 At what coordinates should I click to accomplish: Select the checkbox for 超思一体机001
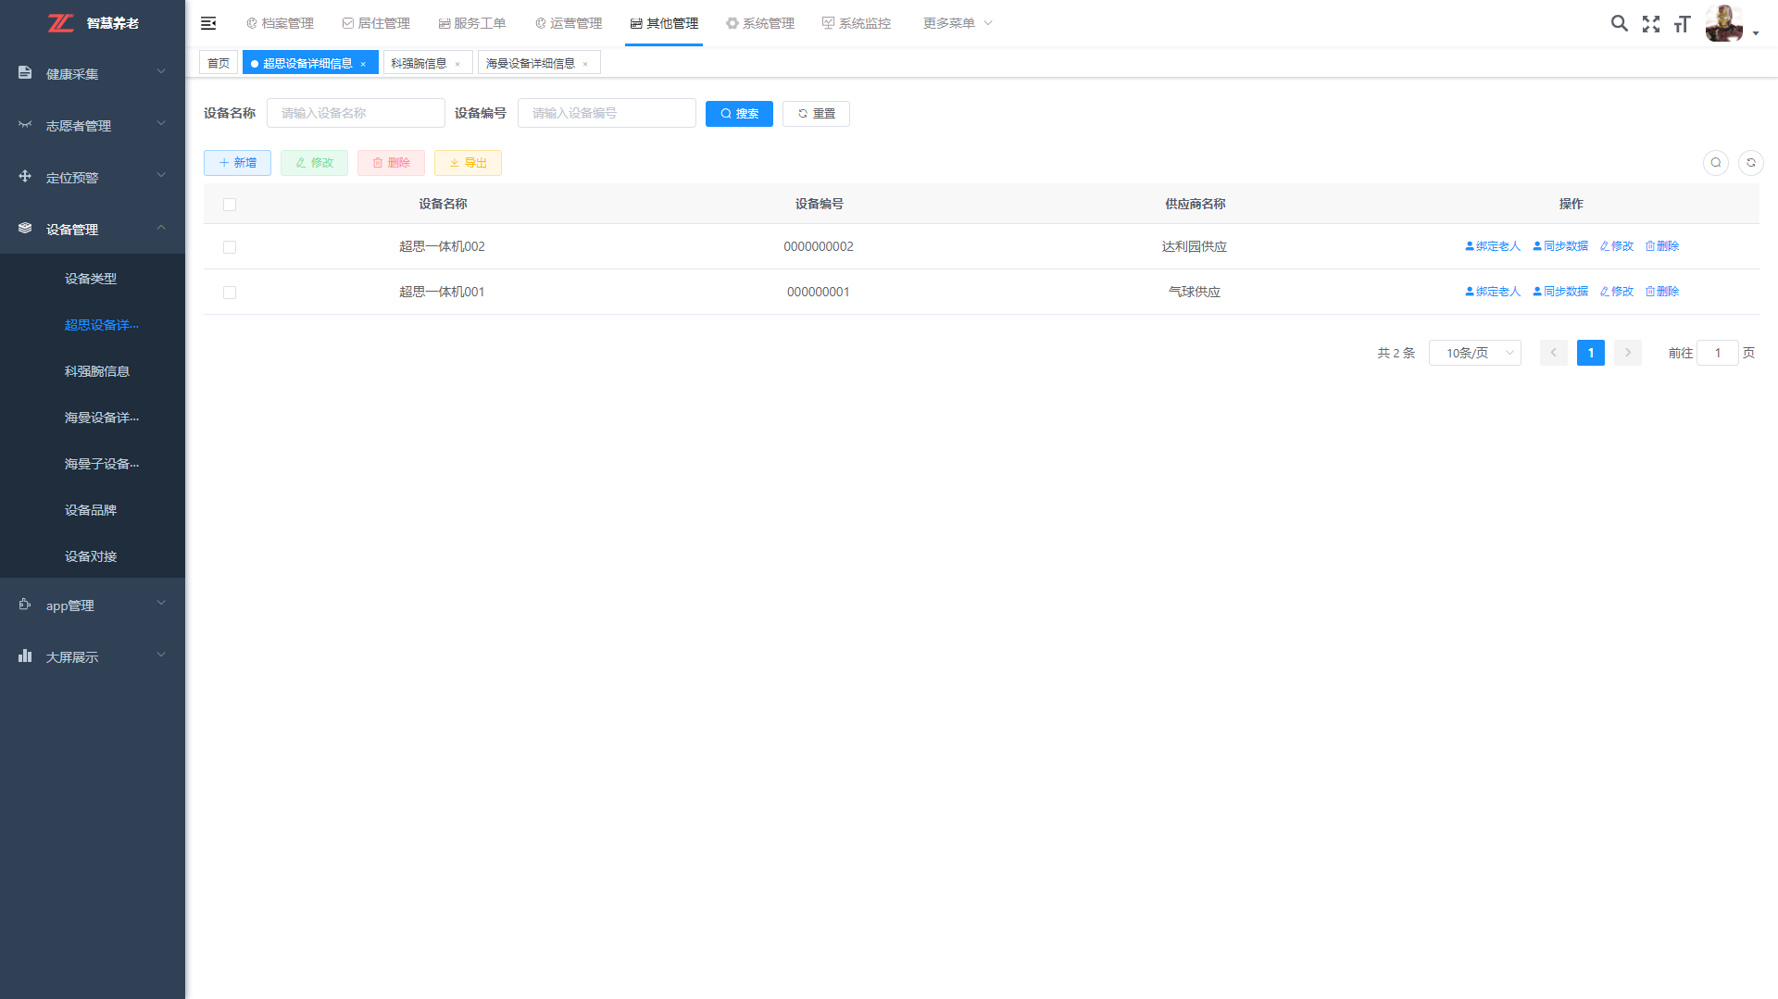coord(230,293)
